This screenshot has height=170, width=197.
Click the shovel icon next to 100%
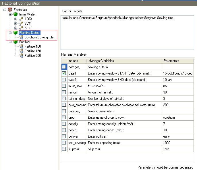(21, 19)
